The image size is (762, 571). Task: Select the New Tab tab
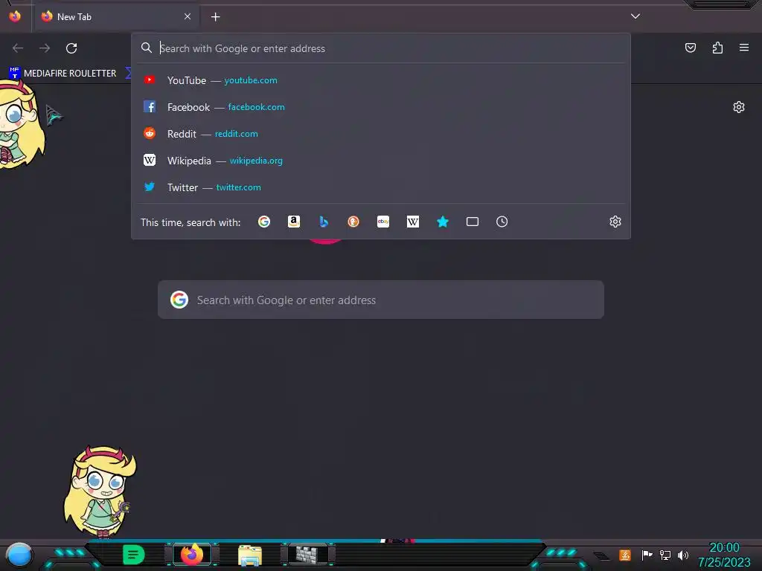(x=117, y=16)
